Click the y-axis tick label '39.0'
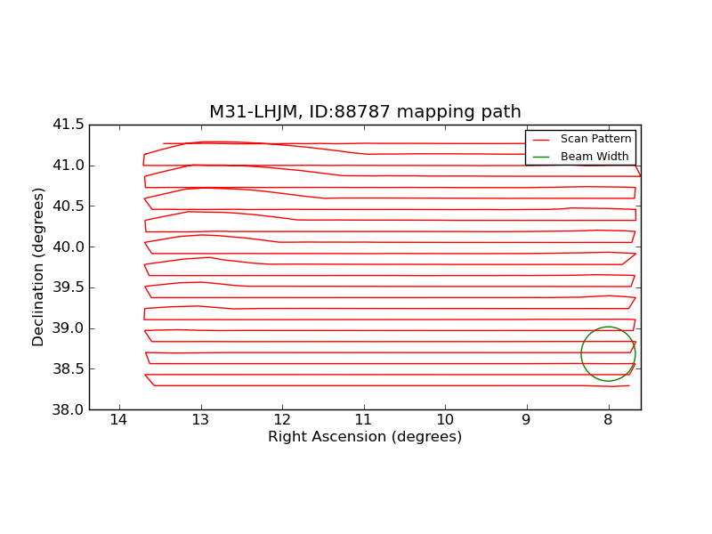This screenshot has width=712, height=534. click(x=69, y=328)
